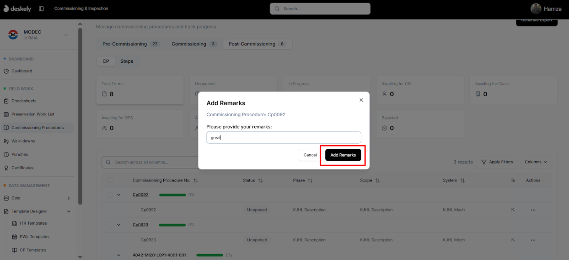Collapse the Template Designer section

coord(69,211)
